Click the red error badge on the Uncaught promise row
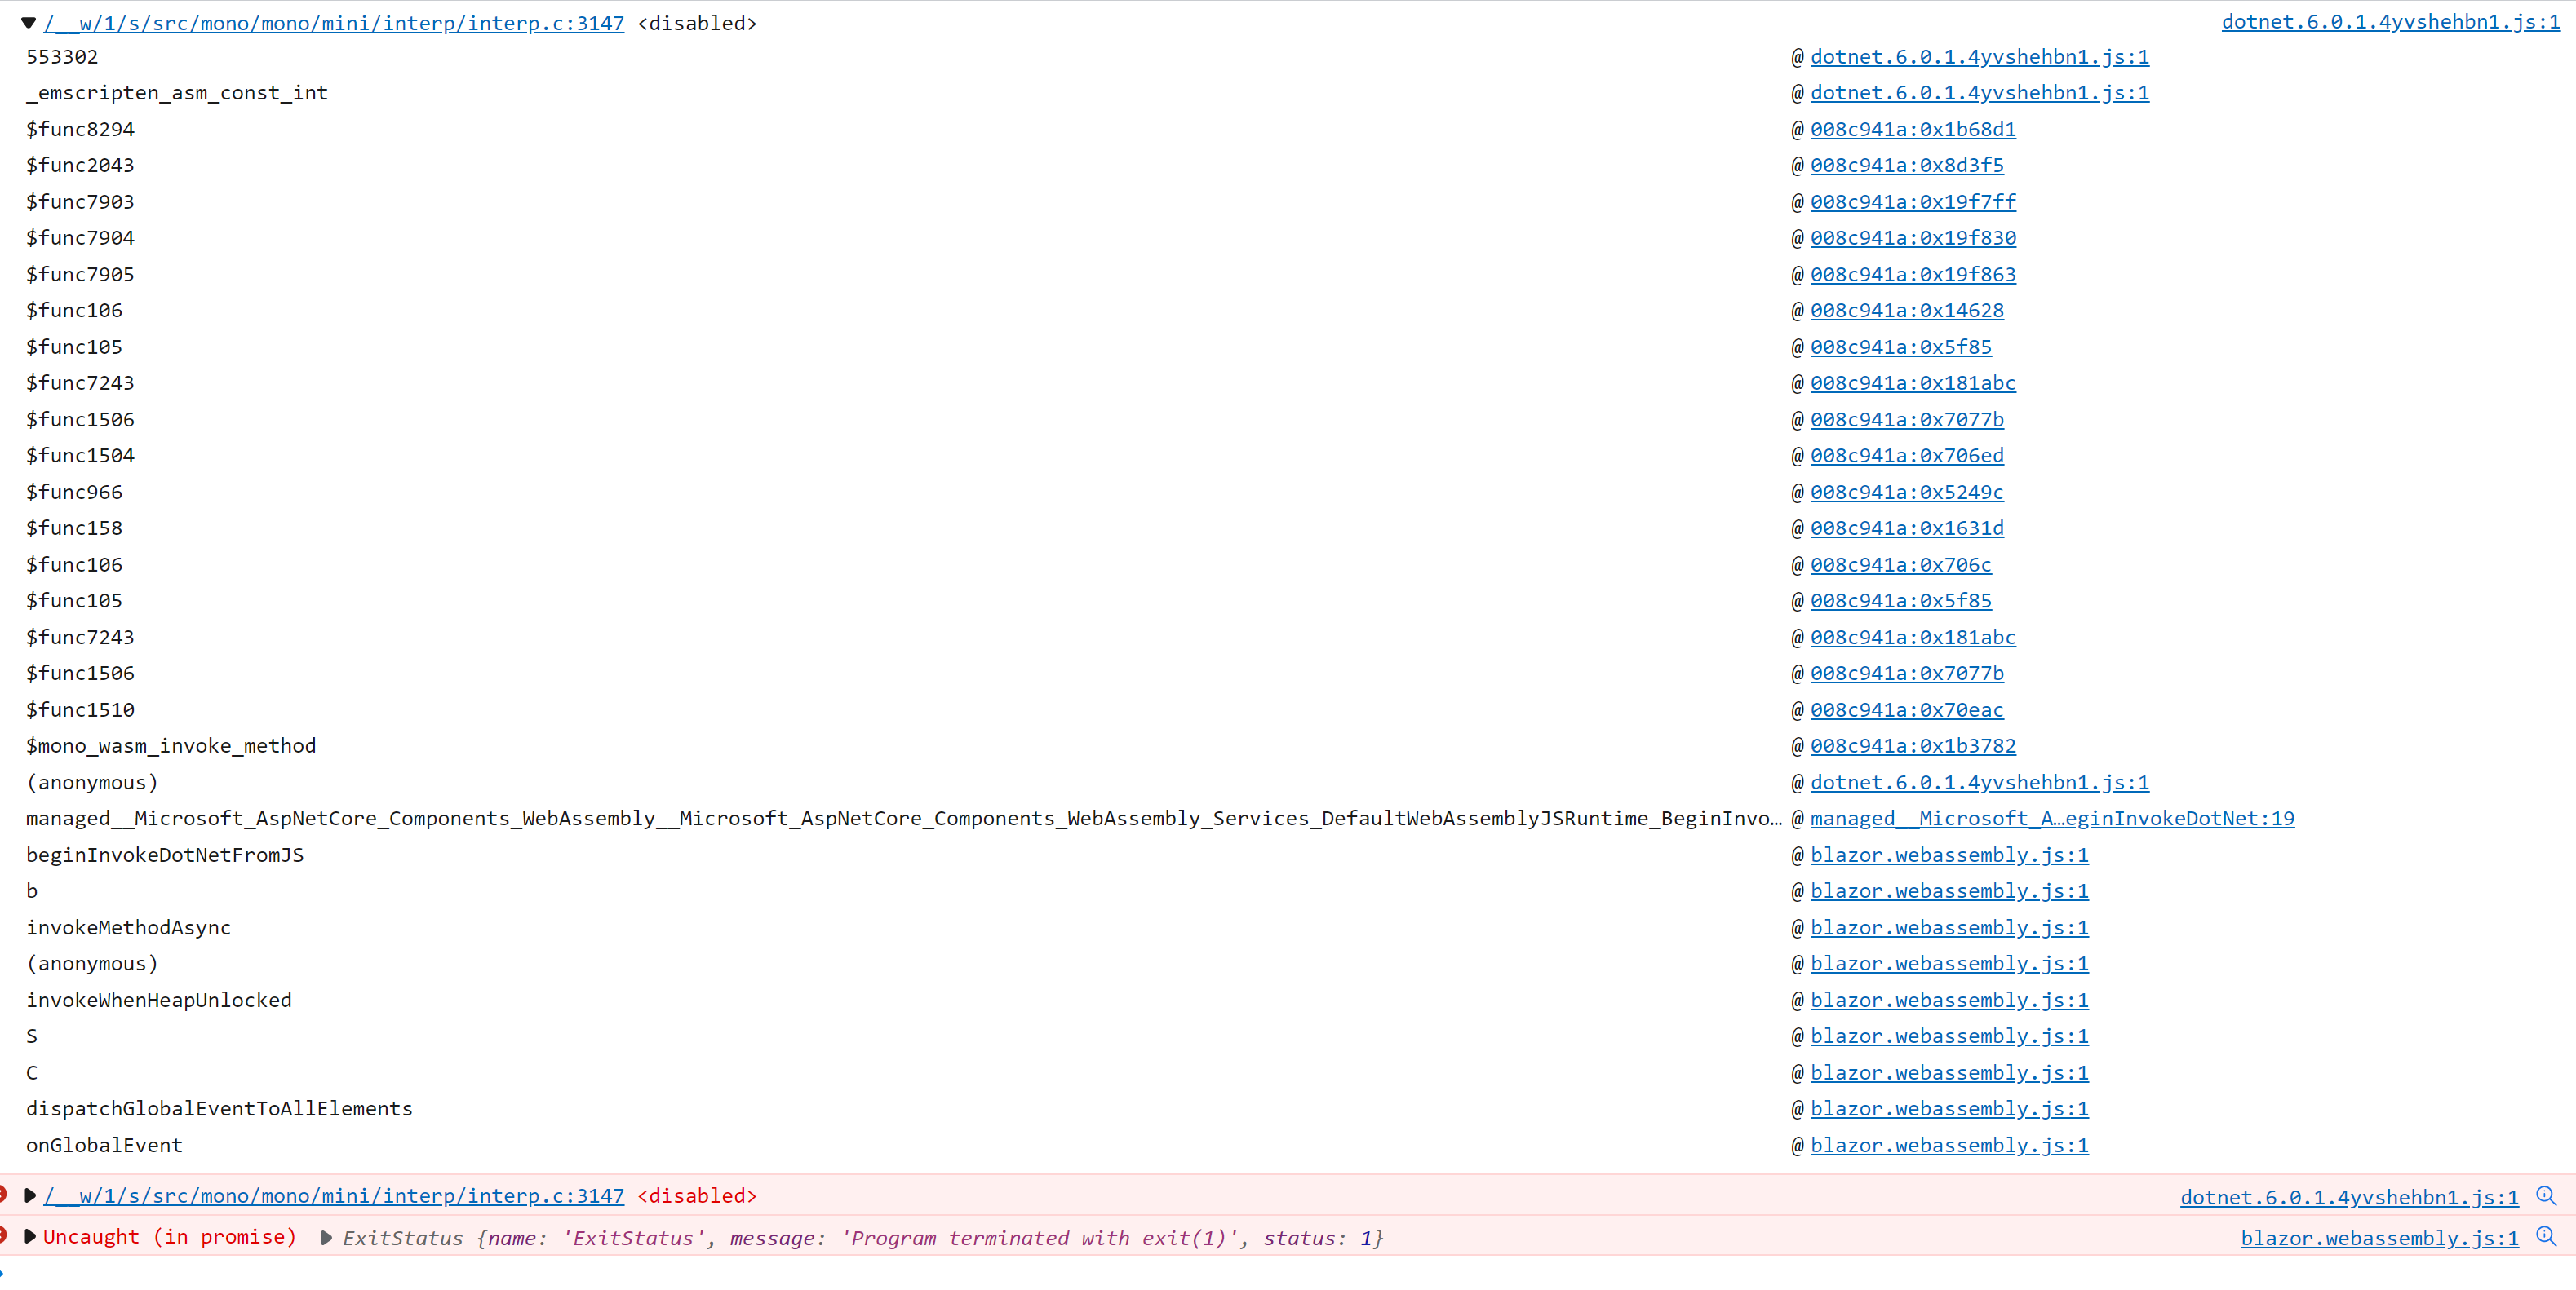Image resolution: width=2576 pixels, height=1290 pixels. pyautogui.click(x=4, y=1236)
